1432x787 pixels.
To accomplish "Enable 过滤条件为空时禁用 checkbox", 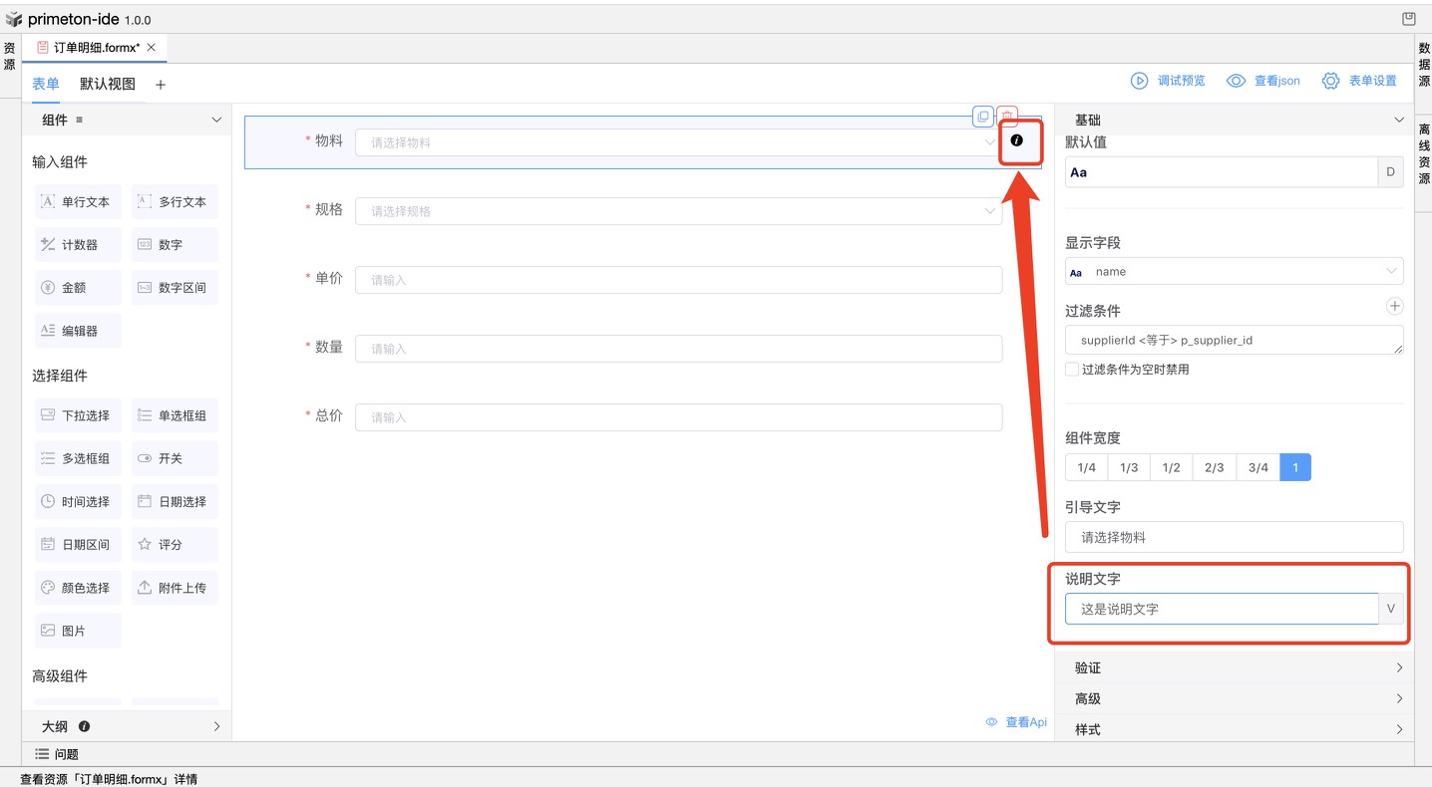I will point(1072,370).
